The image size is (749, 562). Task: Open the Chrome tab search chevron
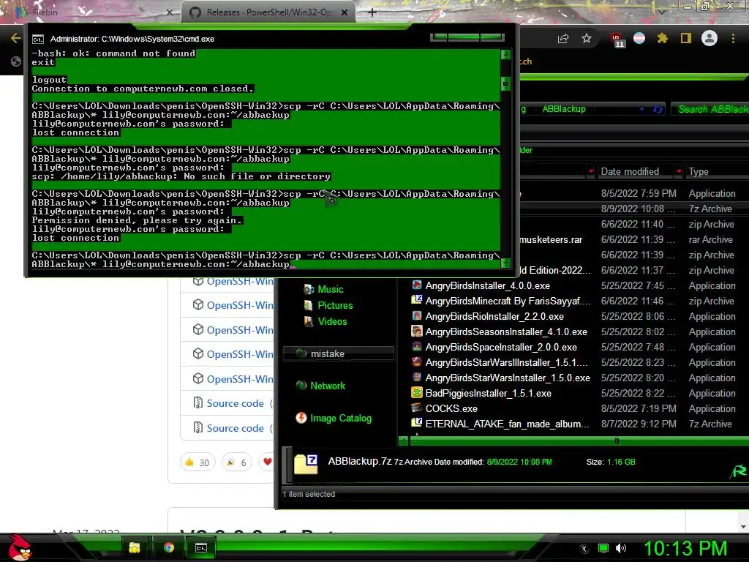pyautogui.click(x=661, y=12)
